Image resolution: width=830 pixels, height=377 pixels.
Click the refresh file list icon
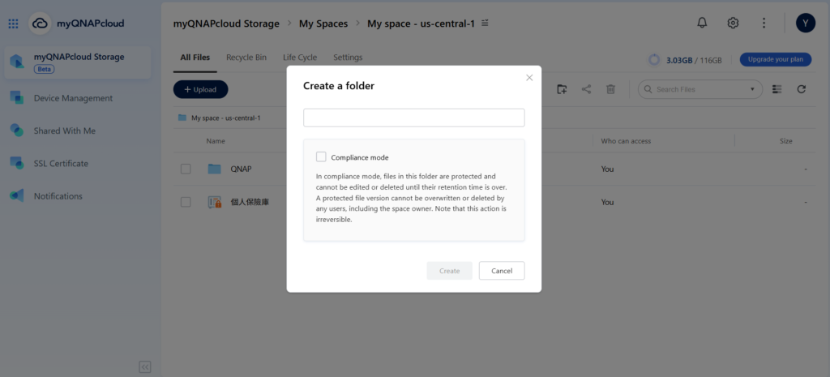coord(801,89)
